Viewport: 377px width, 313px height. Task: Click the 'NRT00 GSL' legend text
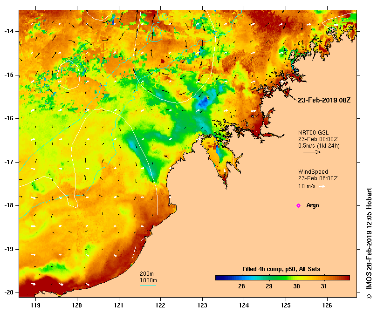pyautogui.click(x=313, y=133)
